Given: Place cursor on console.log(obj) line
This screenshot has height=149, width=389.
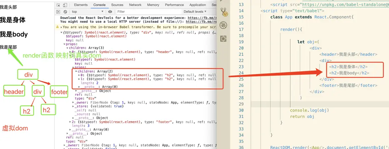Looking at the screenshot, I should coord(309,110).
